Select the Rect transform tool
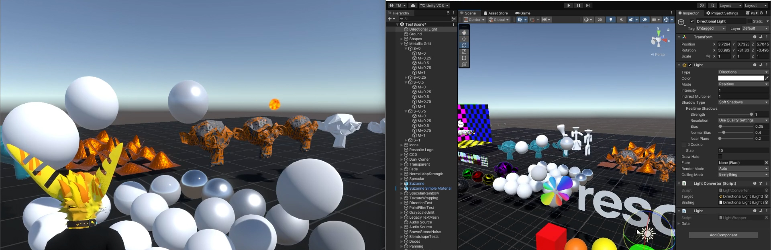 (x=464, y=58)
